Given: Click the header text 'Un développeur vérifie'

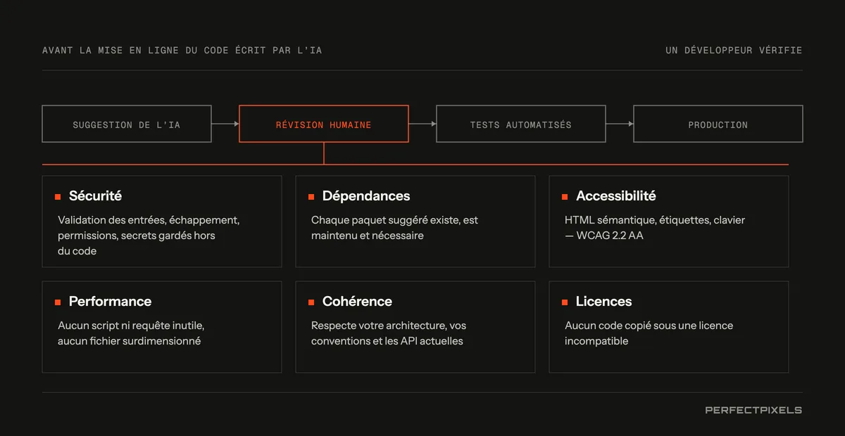Looking at the screenshot, I should (734, 51).
